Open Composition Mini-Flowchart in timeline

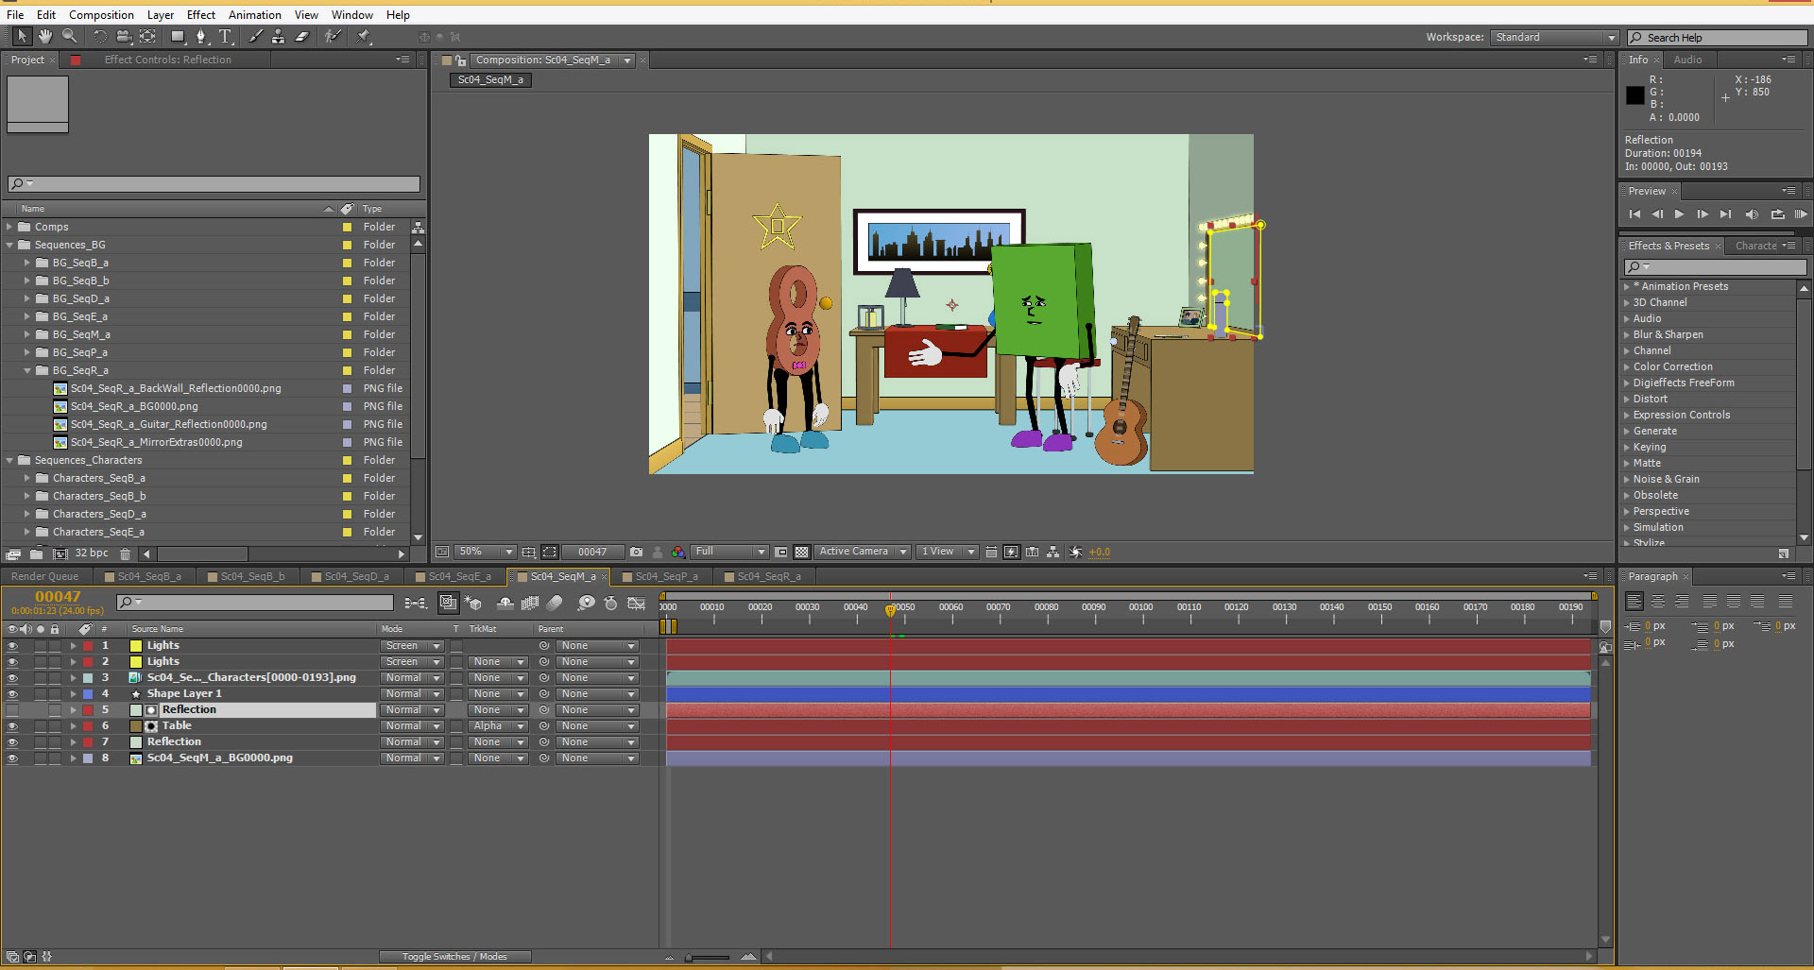[415, 603]
